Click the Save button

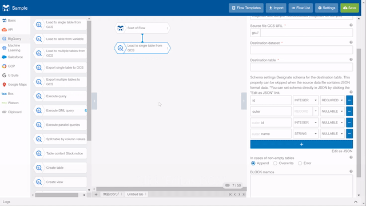click(x=349, y=8)
